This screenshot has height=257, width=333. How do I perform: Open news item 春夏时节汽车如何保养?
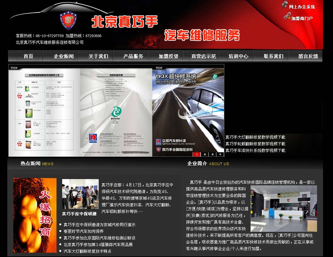pyautogui.click(x=83, y=231)
